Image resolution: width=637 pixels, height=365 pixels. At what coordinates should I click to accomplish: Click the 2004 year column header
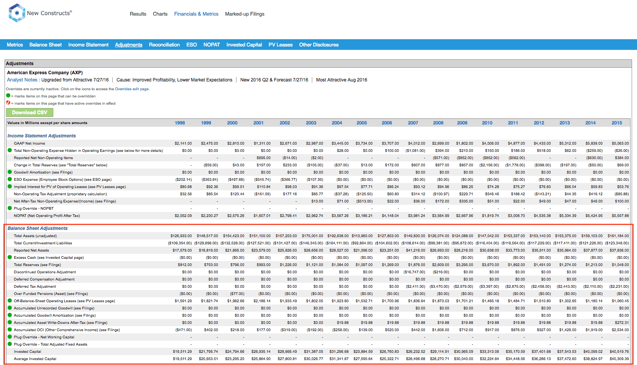tap(337, 123)
